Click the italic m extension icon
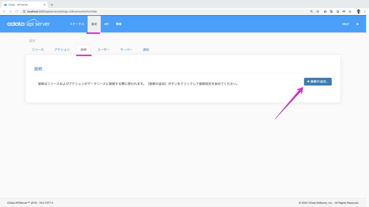 coord(344,12)
